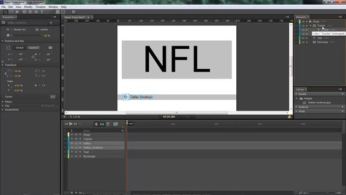Open the Help menu
This screenshot has height=195, width=346.
tap(64, 7)
